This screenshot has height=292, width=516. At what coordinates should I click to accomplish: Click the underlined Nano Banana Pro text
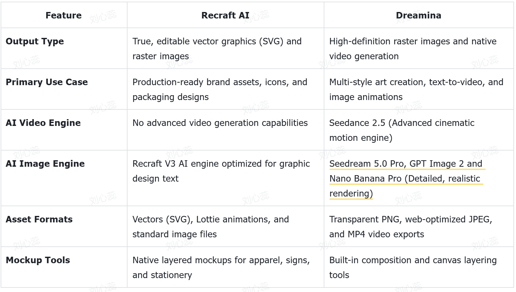(365, 179)
